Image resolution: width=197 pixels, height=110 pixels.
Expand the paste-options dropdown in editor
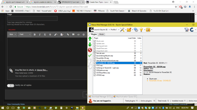coord(62,34)
